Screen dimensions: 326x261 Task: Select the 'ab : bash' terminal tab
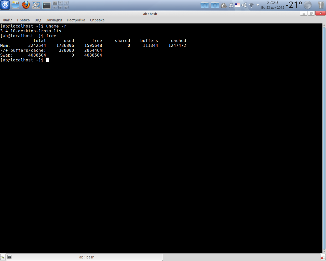coord(84,257)
